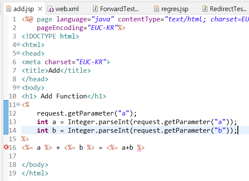Screen dimensions: 249x181
Task: Collapse the scriptlet fold on line 11
Action: click(x=18, y=104)
